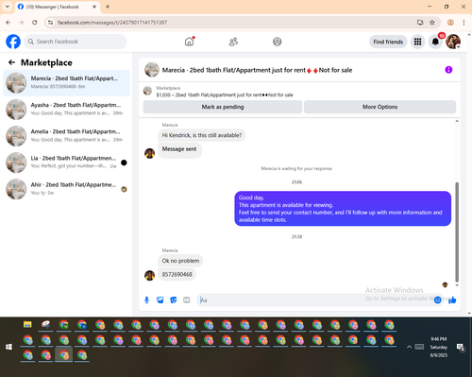
Task: Select the Messenger | Facebook tab
Action: [57, 7]
